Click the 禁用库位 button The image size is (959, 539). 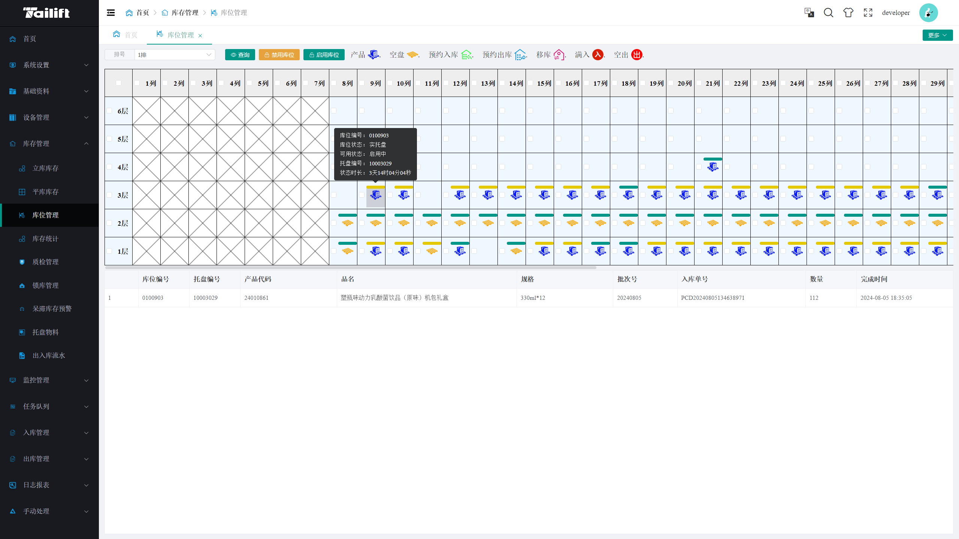coord(279,55)
